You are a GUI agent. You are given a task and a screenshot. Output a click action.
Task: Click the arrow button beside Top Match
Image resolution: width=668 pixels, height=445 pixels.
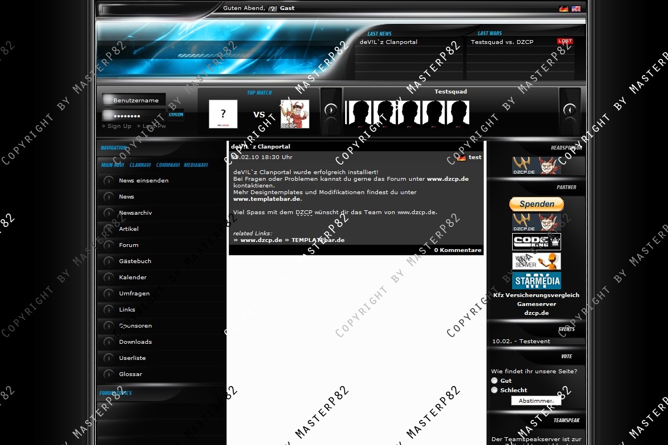click(331, 110)
